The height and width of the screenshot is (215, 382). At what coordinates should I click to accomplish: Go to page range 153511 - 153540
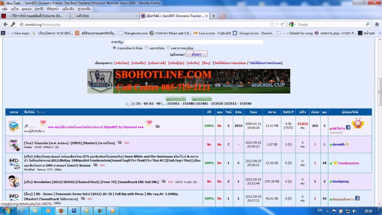pos(238,104)
